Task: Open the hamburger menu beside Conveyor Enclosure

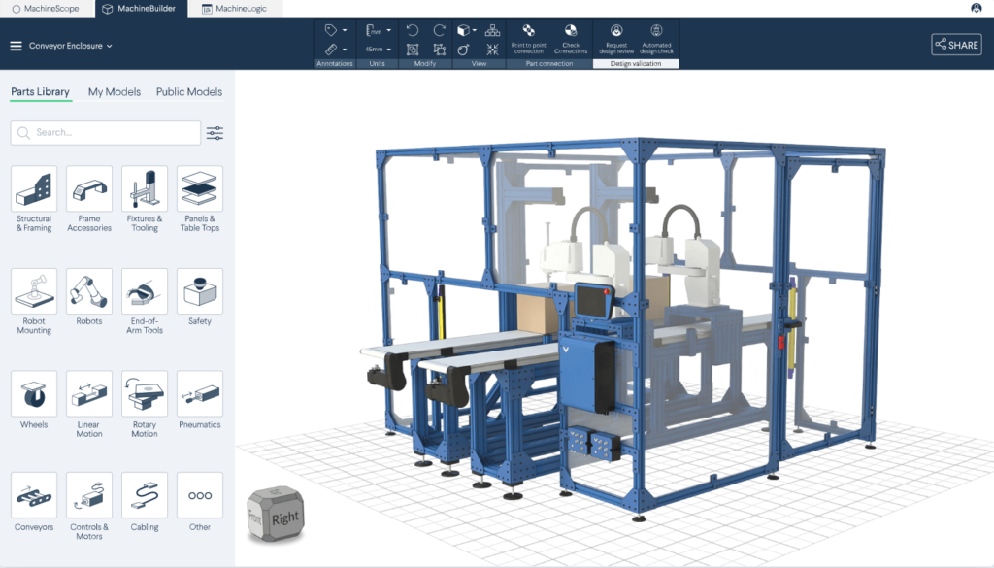Action: click(16, 46)
